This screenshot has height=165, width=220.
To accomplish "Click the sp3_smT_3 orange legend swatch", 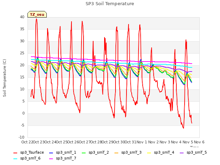I will tap(117, 153).
